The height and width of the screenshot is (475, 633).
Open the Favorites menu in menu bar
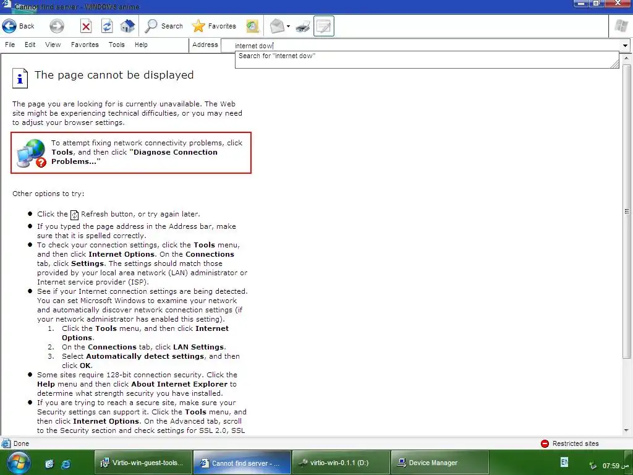85,45
